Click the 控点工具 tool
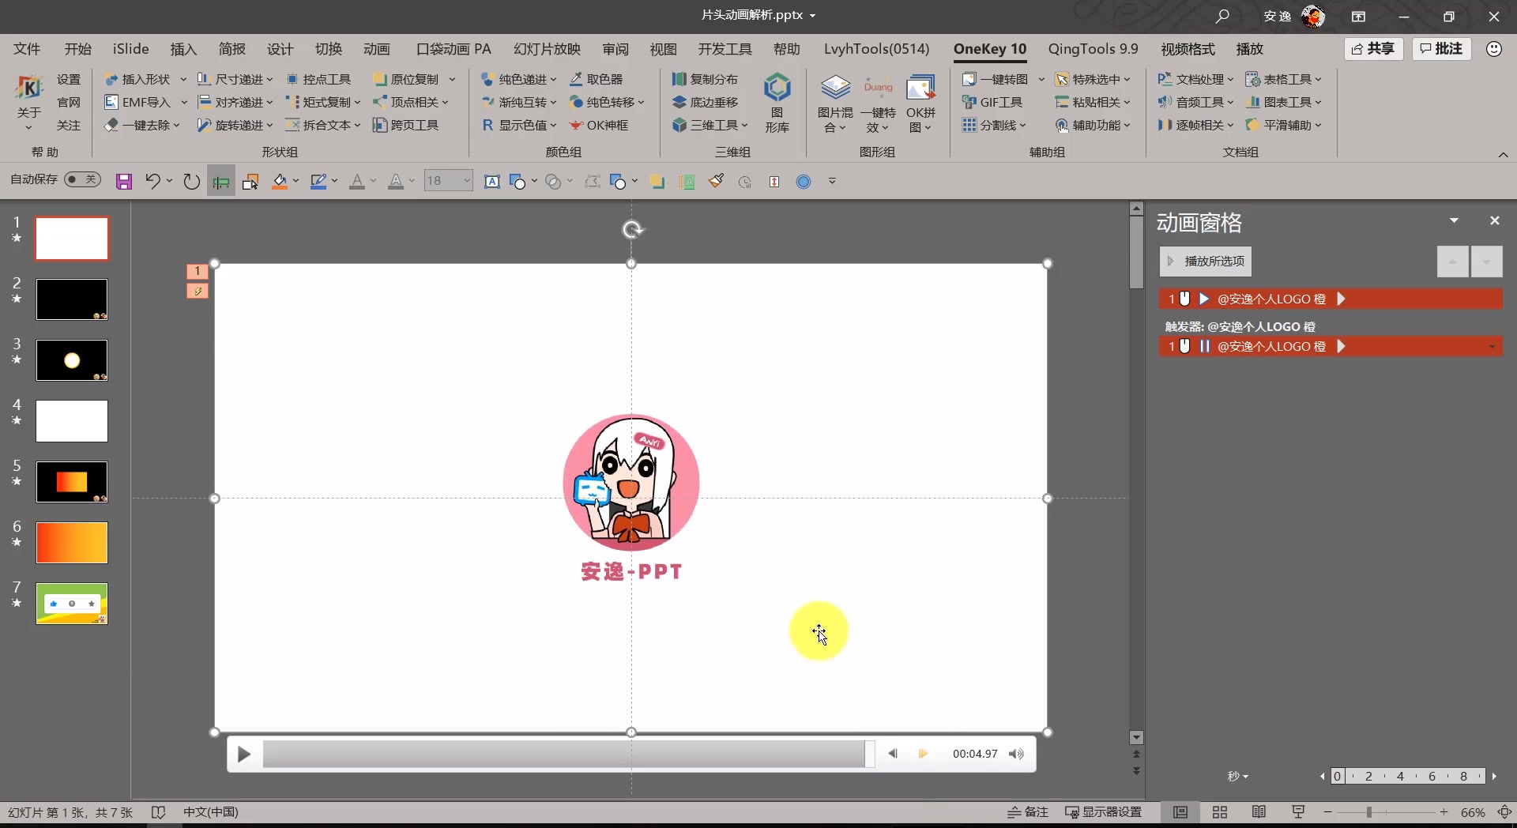1517x828 pixels. pyautogui.click(x=318, y=79)
